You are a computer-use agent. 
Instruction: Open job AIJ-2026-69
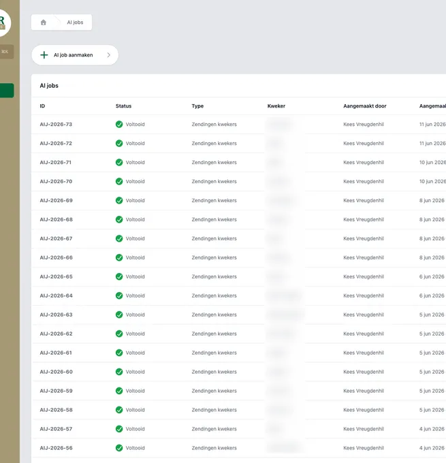pos(56,200)
